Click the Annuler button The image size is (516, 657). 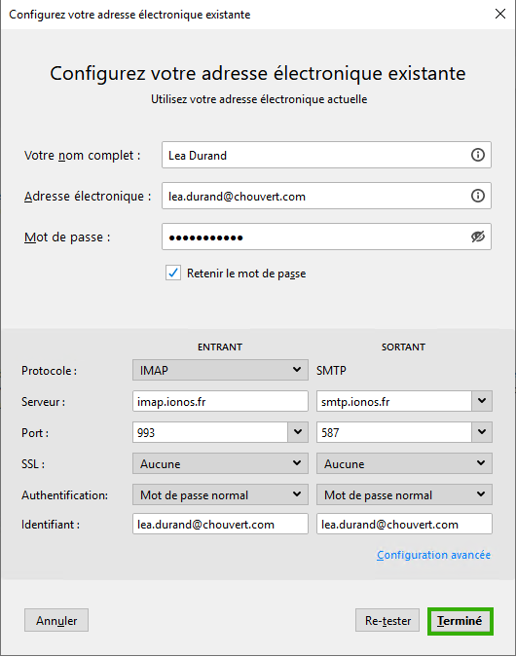[56, 620]
